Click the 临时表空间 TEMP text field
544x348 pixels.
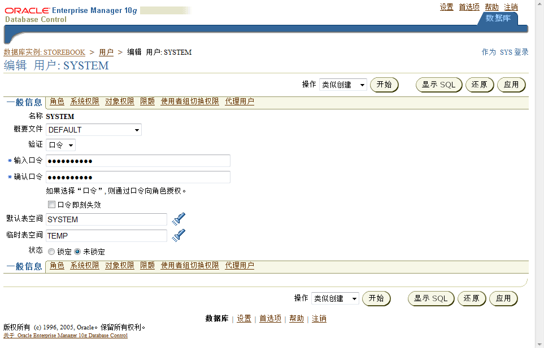click(107, 235)
